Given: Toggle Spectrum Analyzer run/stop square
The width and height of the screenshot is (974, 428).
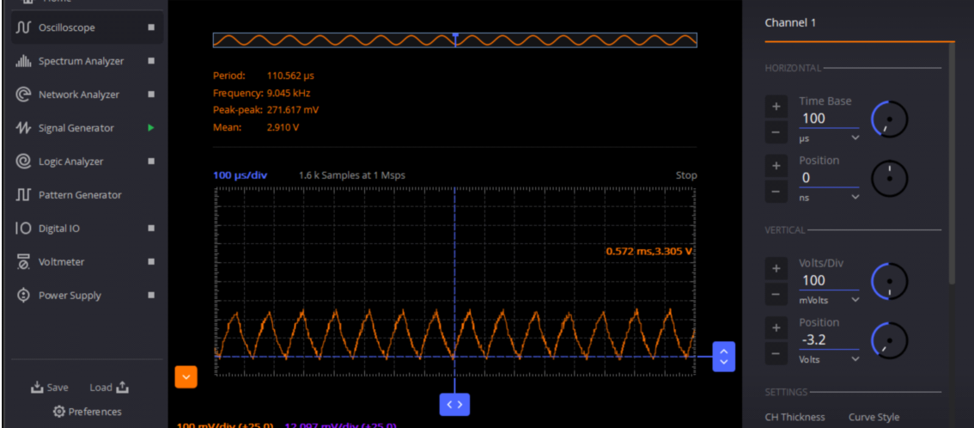Looking at the screenshot, I should point(151,61).
